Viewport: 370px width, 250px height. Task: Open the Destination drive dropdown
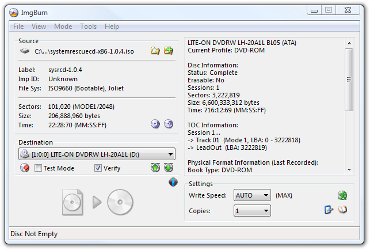coord(97,154)
